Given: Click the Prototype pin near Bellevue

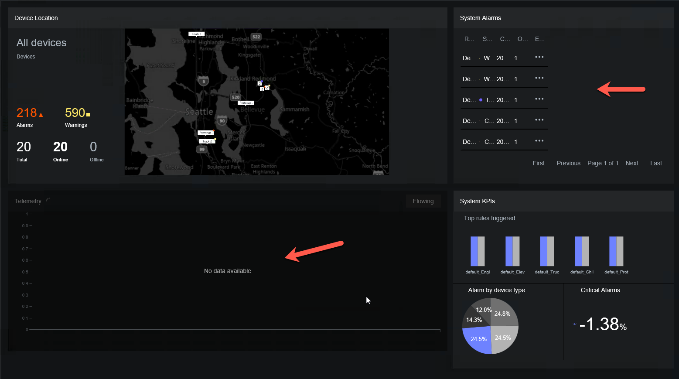Looking at the screenshot, I should (246, 102).
